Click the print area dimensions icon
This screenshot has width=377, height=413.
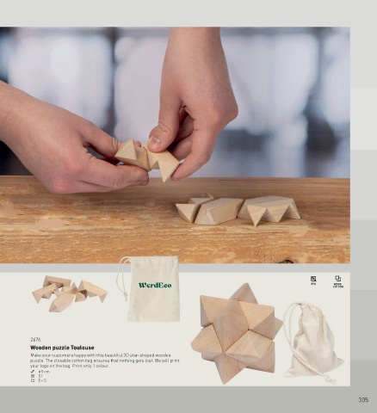(x=33, y=380)
